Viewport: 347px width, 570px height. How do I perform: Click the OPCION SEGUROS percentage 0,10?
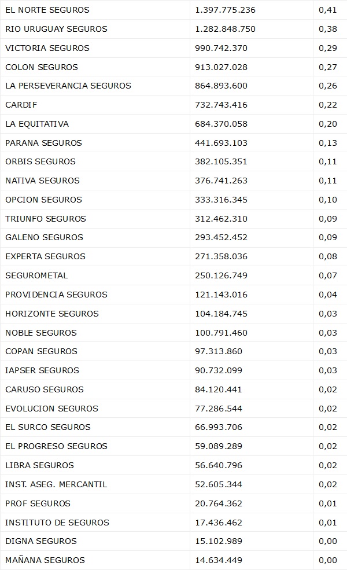point(328,200)
